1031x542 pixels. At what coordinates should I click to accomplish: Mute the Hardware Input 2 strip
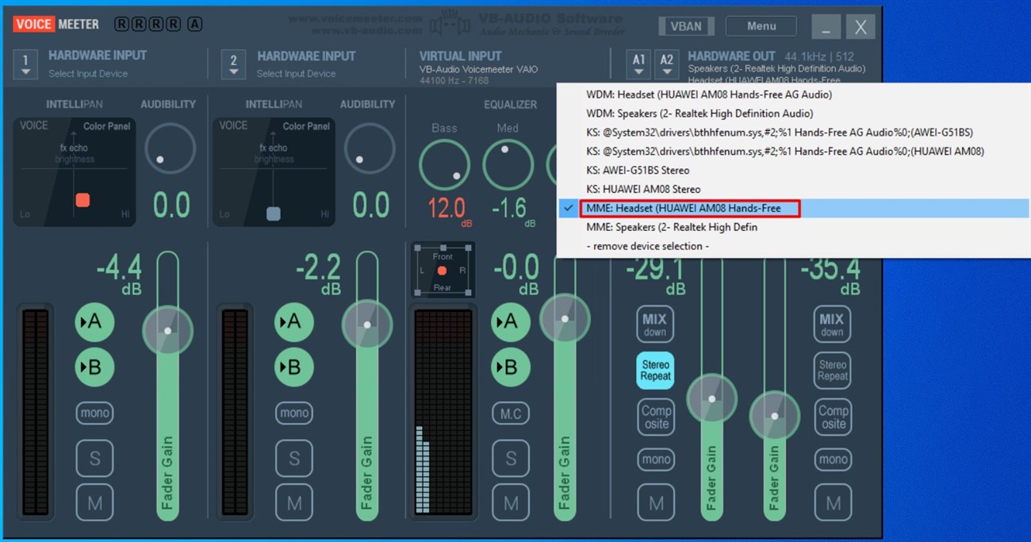294,503
